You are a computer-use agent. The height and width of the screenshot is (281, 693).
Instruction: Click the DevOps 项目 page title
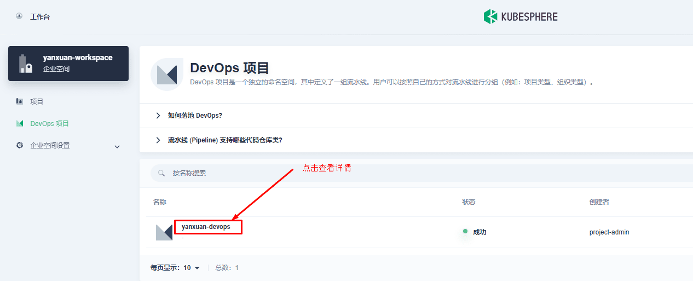[229, 68]
